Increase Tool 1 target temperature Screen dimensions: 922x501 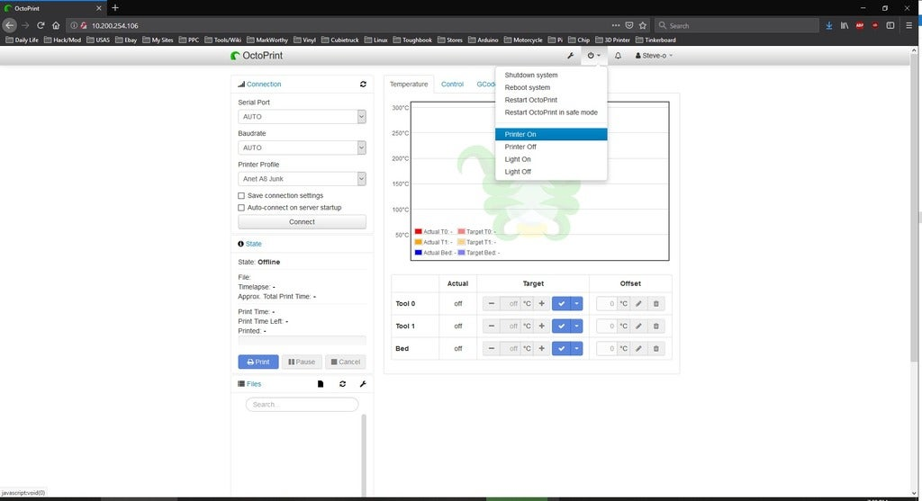tap(541, 326)
